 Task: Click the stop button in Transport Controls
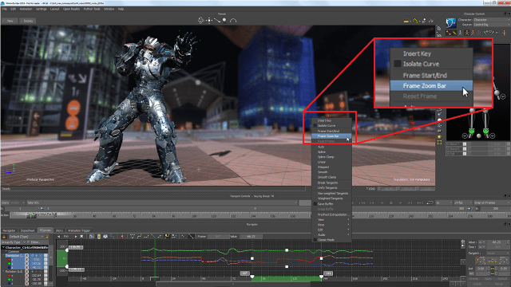[391, 202]
